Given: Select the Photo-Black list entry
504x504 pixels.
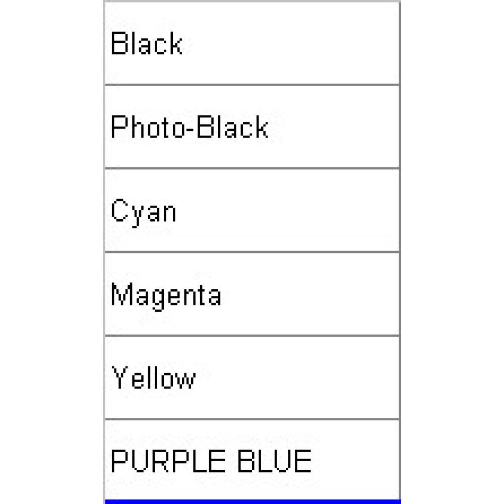Looking at the screenshot, I should point(253,127).
